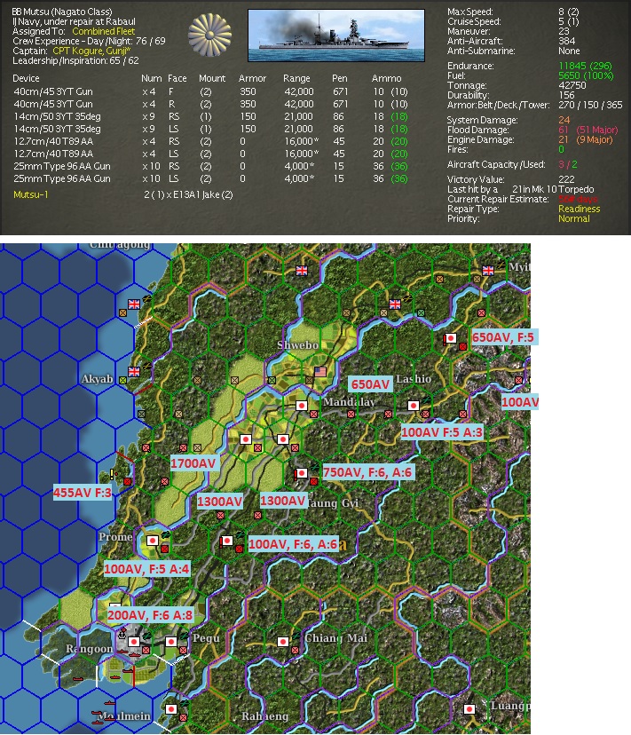Click the Engine Damage value 21 (9 Major)
Viewport: 631px width, 735px height.
coord(586,139)
